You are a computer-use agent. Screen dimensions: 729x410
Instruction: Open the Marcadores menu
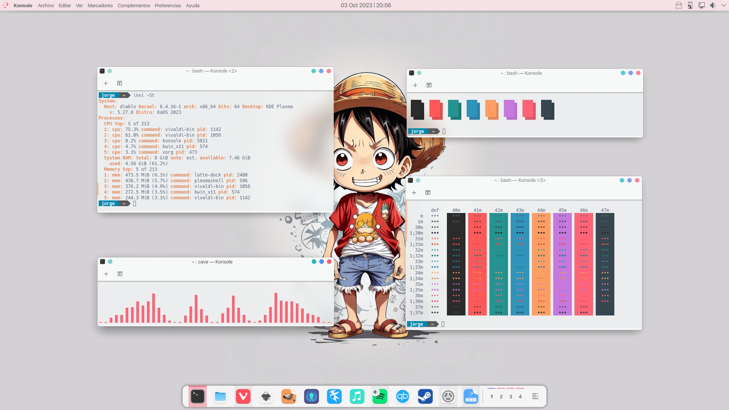tap(100, 5)
